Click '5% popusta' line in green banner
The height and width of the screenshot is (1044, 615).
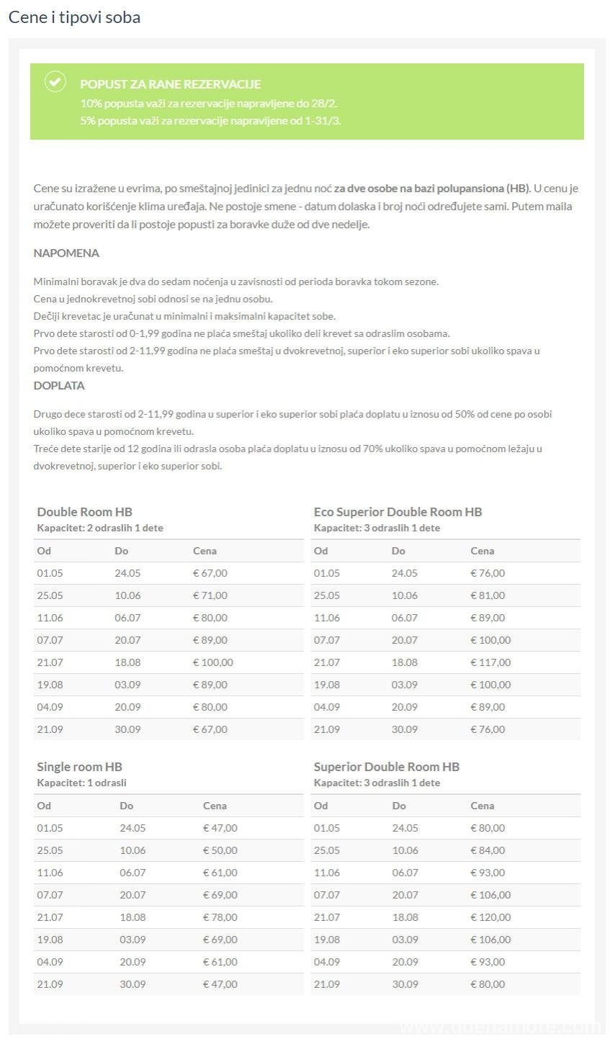tap(210, 120)
